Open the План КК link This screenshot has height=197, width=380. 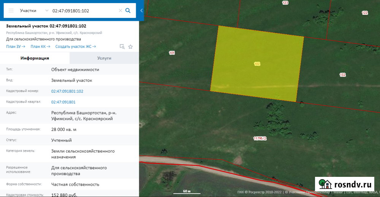click(40, 46)
